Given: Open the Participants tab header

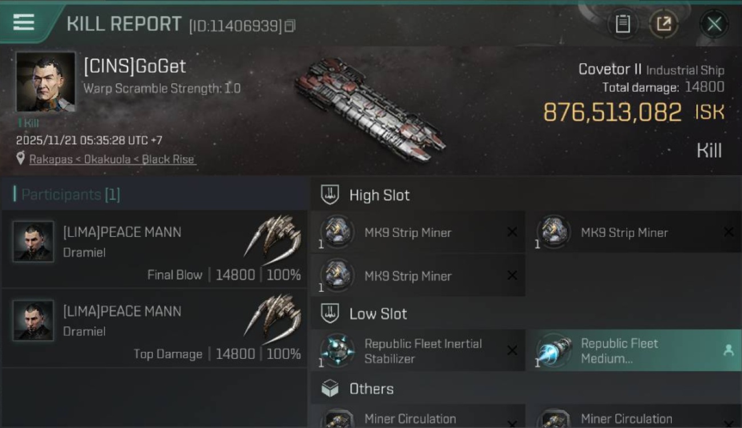Looking at the screenshot, I should pyautogui.click(x=67, y=195).
